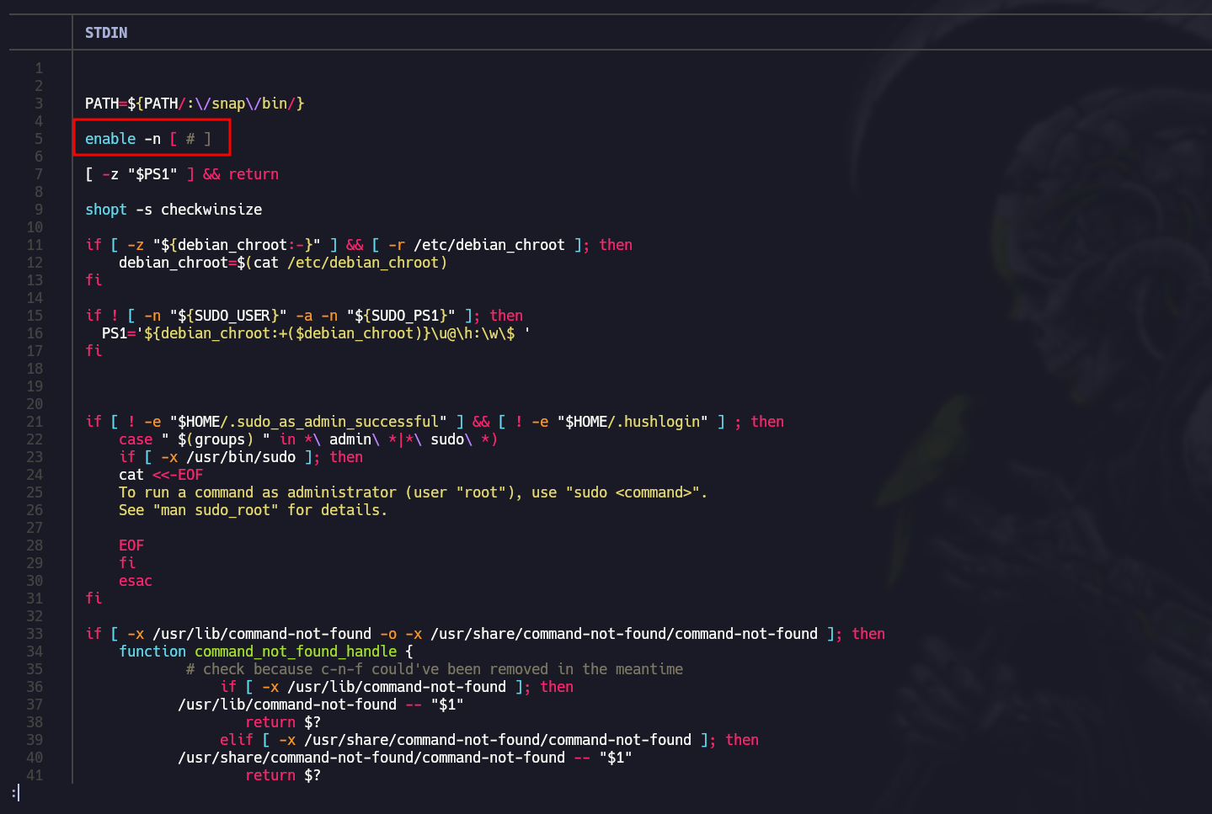Screen dimensions: 1212x814
Task: Click the '${SUDO_USER}' variable text
Action: (x=227, y=316)
